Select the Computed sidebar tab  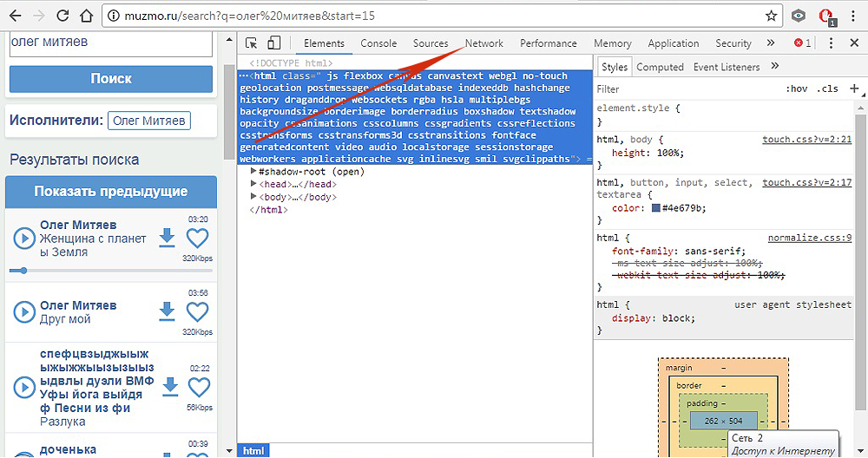tap(660, 67)
